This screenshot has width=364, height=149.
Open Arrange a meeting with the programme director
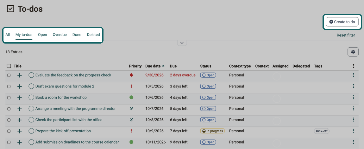(x=75, y=109)
